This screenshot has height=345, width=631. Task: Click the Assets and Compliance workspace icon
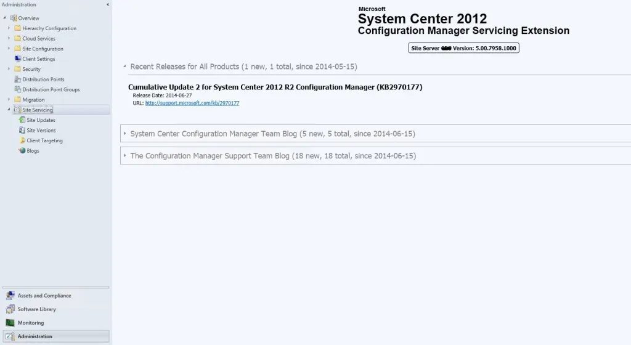(x=10, y=296)
